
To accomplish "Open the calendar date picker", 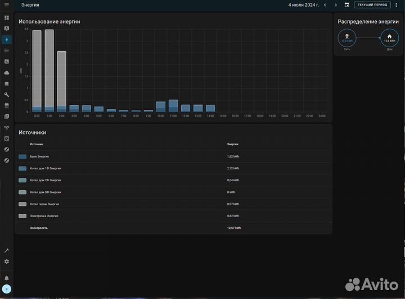I will tap(346, 5).
